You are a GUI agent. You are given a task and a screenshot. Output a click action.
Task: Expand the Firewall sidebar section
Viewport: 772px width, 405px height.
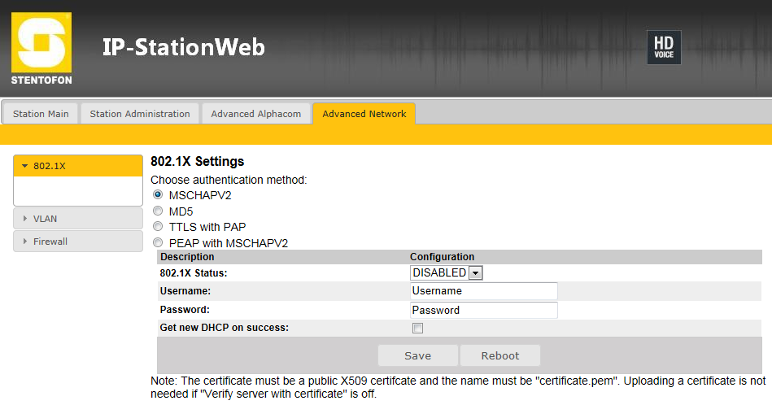click(78, 242)
